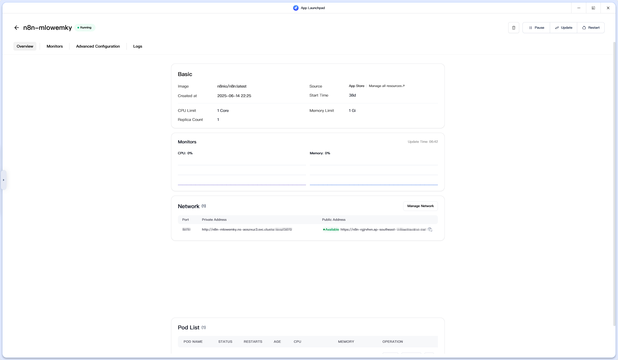The image size is (618, 360).
Task: Click the Update Time 06:42 text
Action: 423,142
